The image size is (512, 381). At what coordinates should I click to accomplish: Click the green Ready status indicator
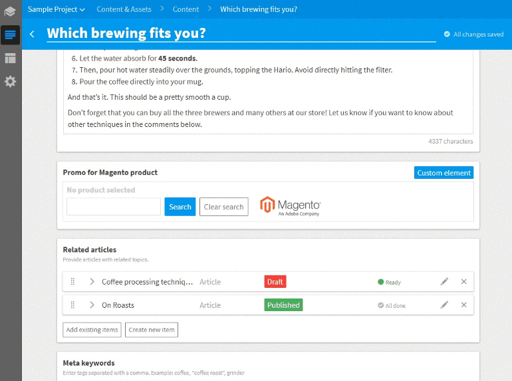click(389, 282)
